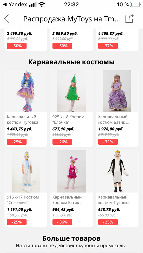
Task: Tap the back arrow icon
Action: pyautogui.click(x=7, y=19)
